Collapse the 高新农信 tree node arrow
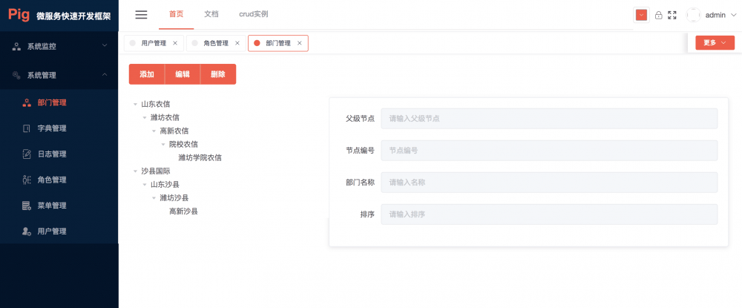 point(154,131)
